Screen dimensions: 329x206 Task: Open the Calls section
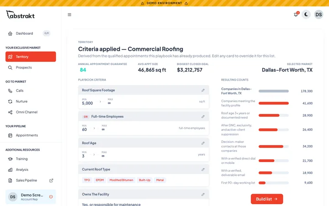[x=31, y=91]
